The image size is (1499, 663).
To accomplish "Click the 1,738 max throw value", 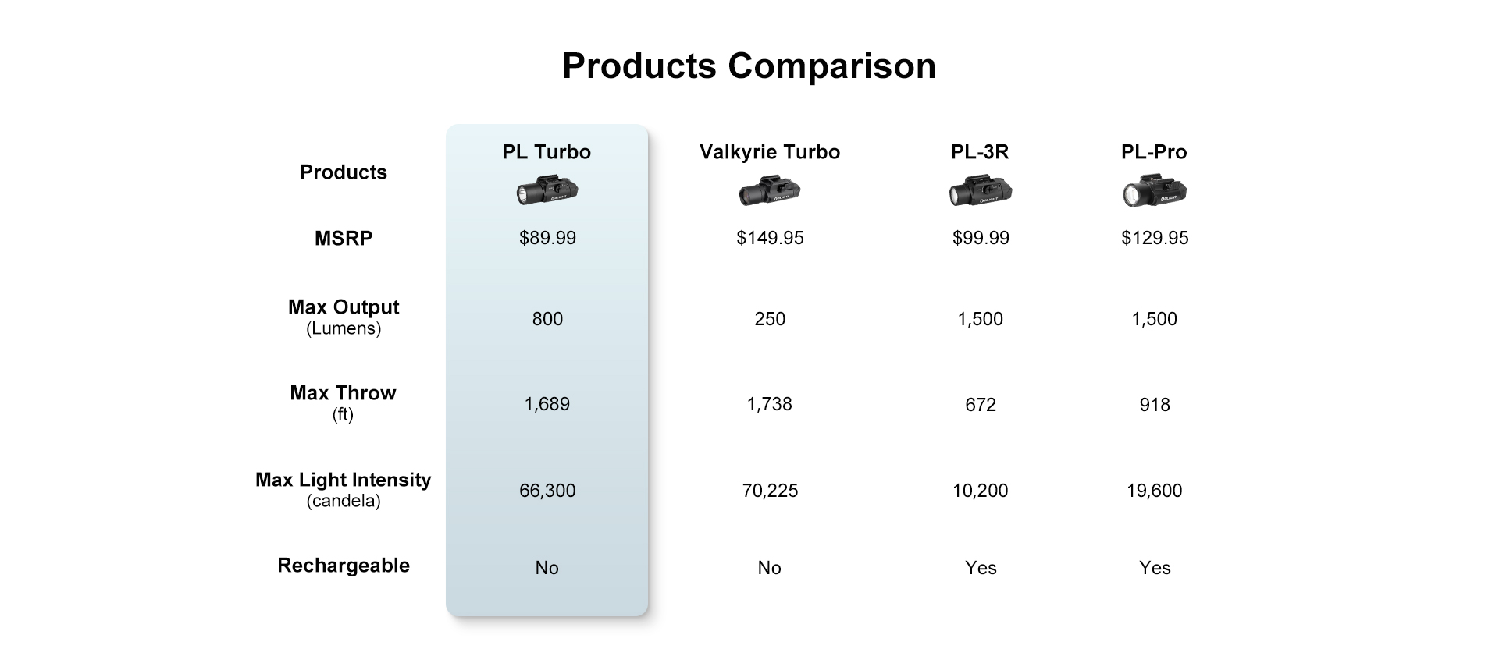I will point(770,404).
